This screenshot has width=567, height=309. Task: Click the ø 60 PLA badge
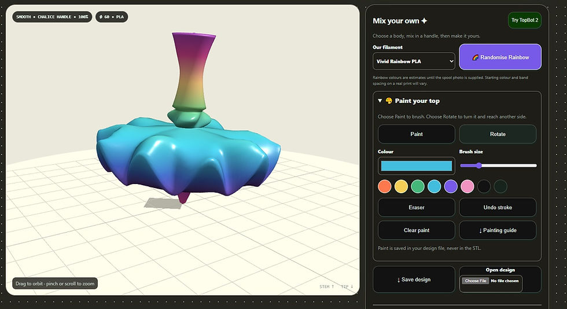pos(112,17)
